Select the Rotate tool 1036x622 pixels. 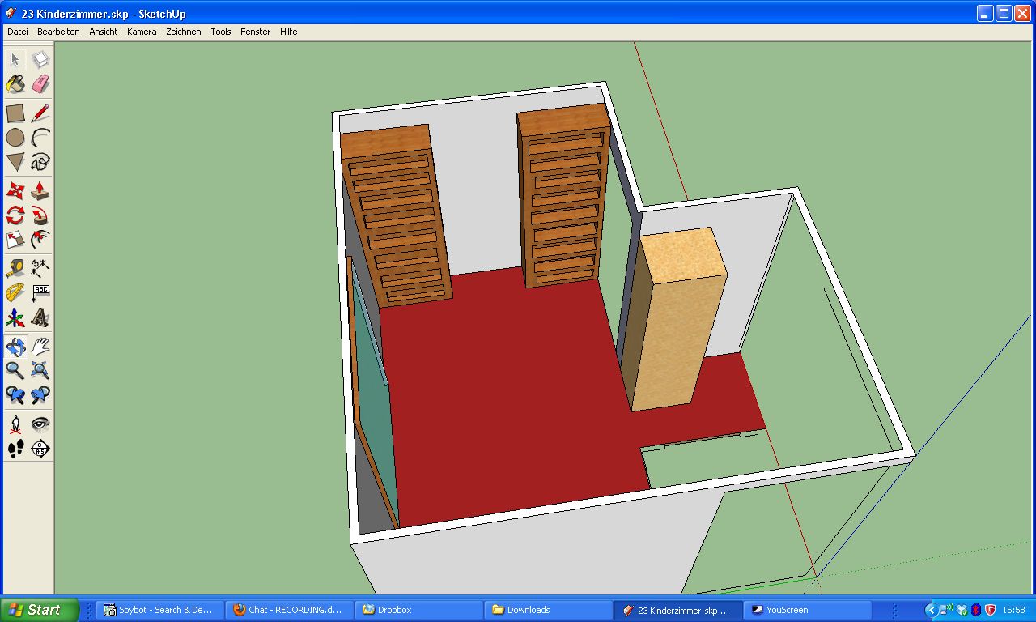tap(15, 215)
